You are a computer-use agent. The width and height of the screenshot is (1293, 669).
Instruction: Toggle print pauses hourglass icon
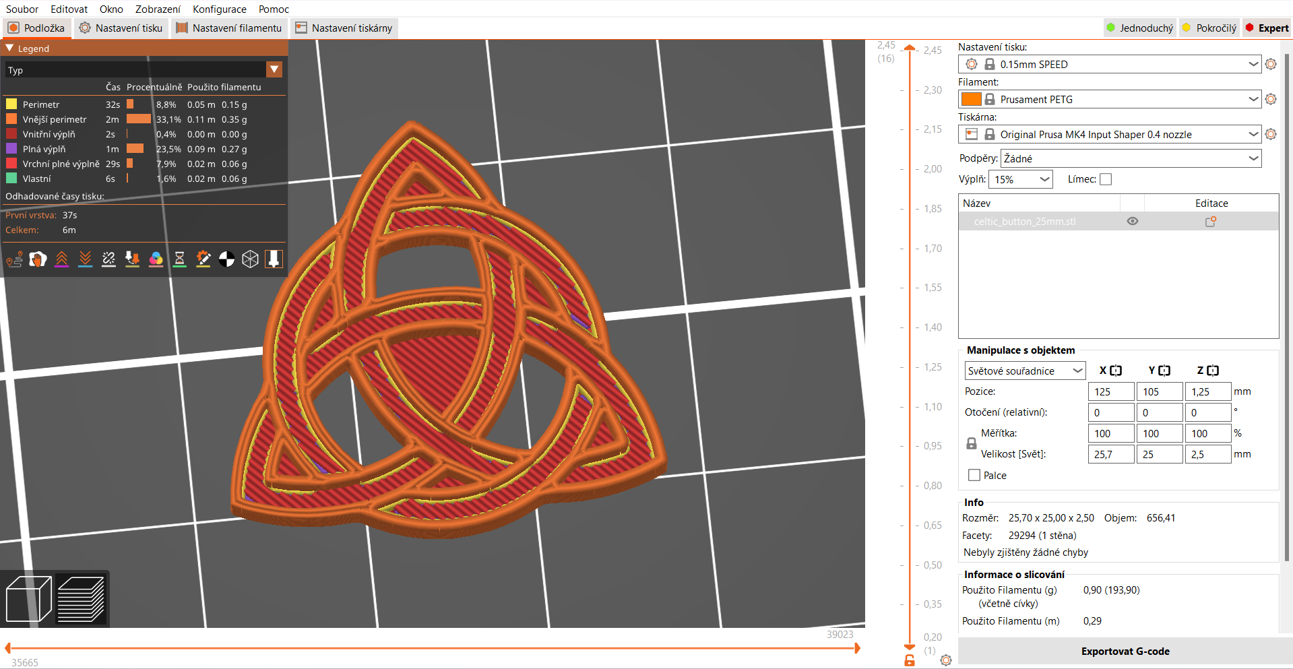coord(180,259)
